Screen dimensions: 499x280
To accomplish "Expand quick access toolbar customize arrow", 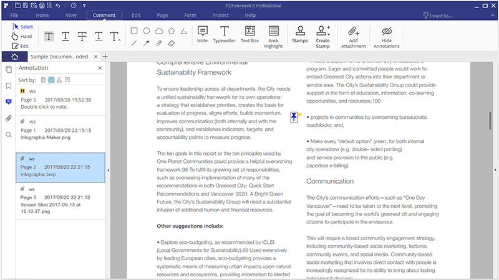I will pos(84,6).
